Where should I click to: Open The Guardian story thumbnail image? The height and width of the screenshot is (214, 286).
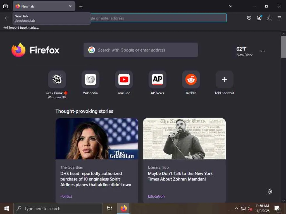coord(97,139)
